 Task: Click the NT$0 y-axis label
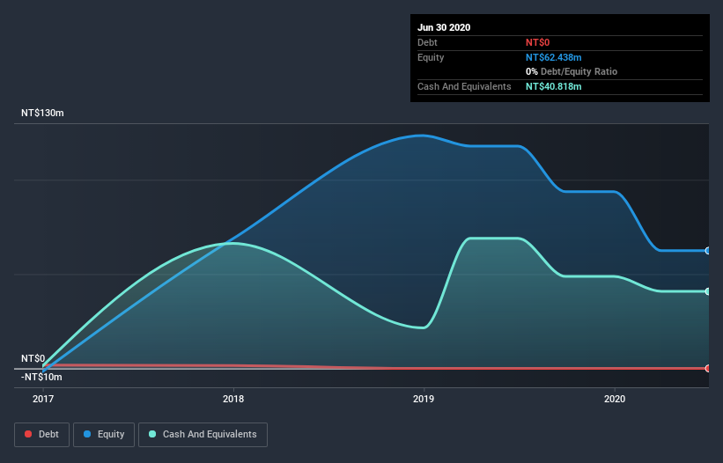point(33,358)
